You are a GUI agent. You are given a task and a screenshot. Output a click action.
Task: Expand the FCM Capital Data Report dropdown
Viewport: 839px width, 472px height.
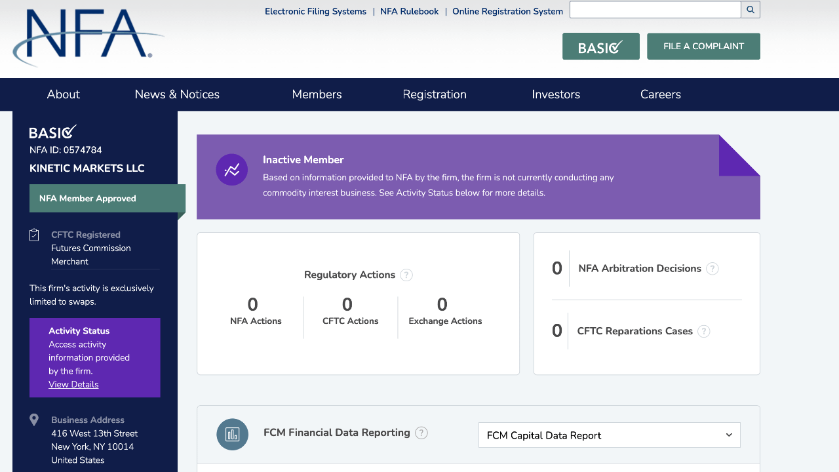(x=609, y=435)
